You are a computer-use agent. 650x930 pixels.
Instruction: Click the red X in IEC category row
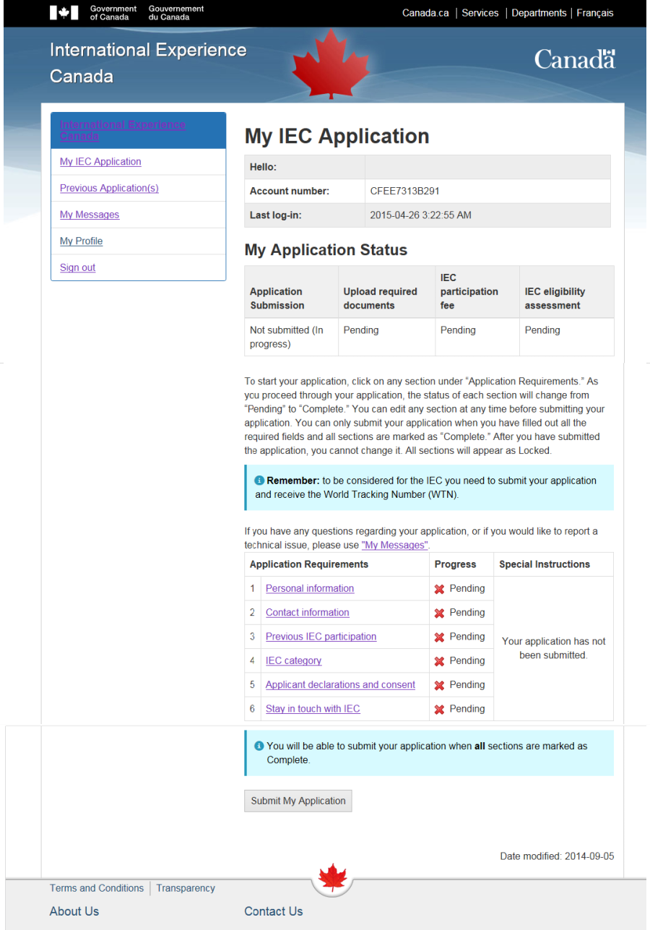point(439,661)
